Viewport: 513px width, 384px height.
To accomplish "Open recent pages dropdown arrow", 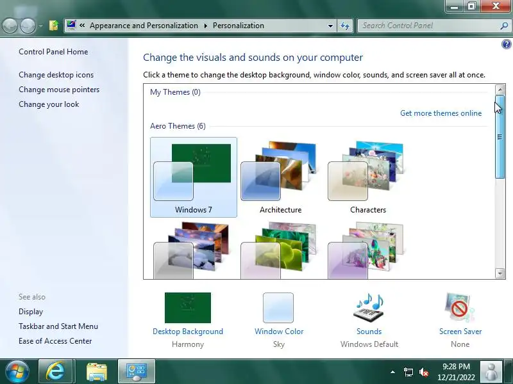I will coord(40,26).
